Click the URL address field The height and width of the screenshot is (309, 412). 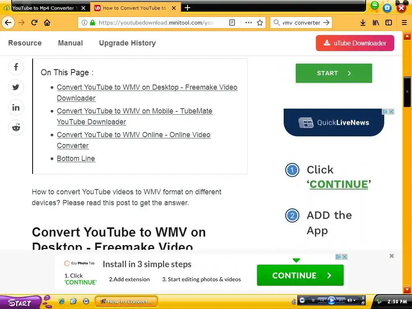pos(157,23)
